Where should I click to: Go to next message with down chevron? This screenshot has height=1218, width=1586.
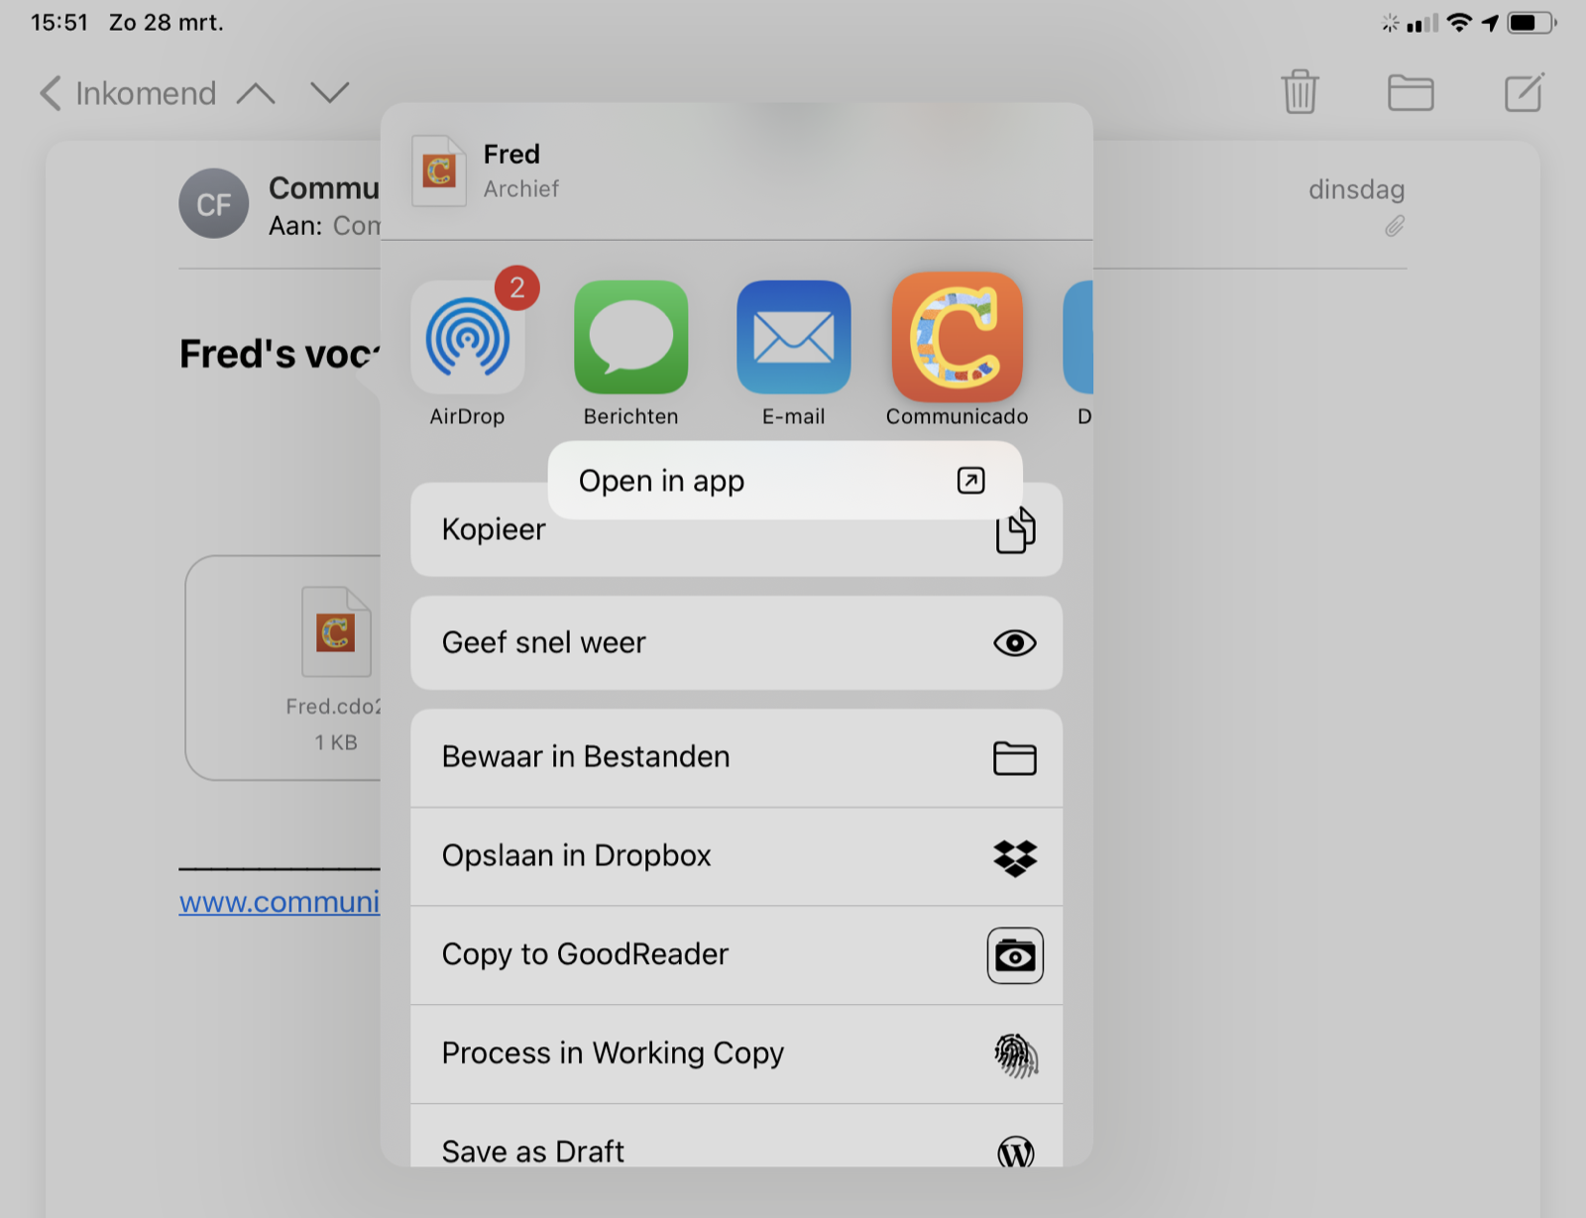(330, 93)
